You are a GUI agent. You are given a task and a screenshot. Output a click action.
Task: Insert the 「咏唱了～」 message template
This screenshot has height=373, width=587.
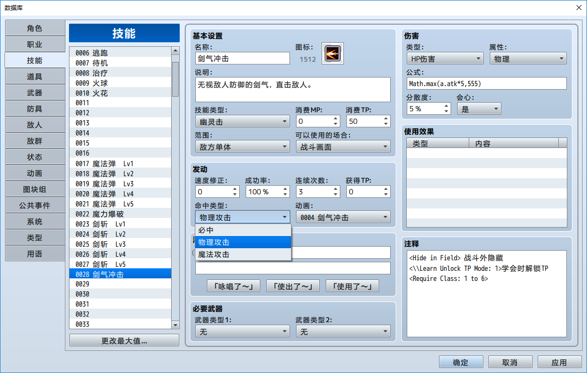click(x=234, y=286)
